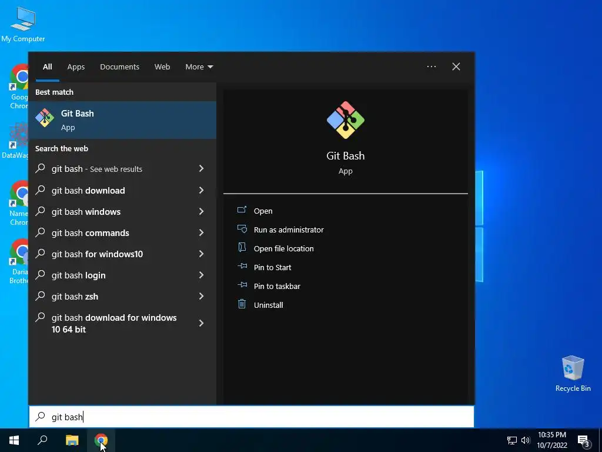Click the Pin to taskbar pin icon

click(x=242, y=285)
